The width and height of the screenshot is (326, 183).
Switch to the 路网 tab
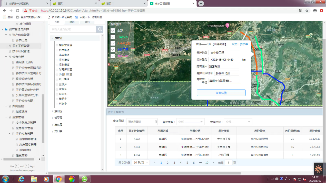[x=72, y=22]
